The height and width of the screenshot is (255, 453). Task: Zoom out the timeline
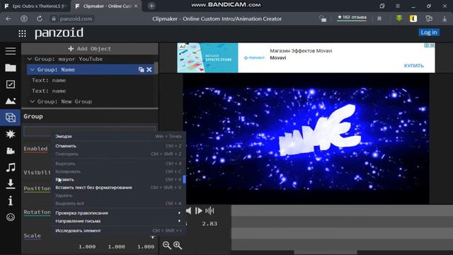tap(167, 246)
